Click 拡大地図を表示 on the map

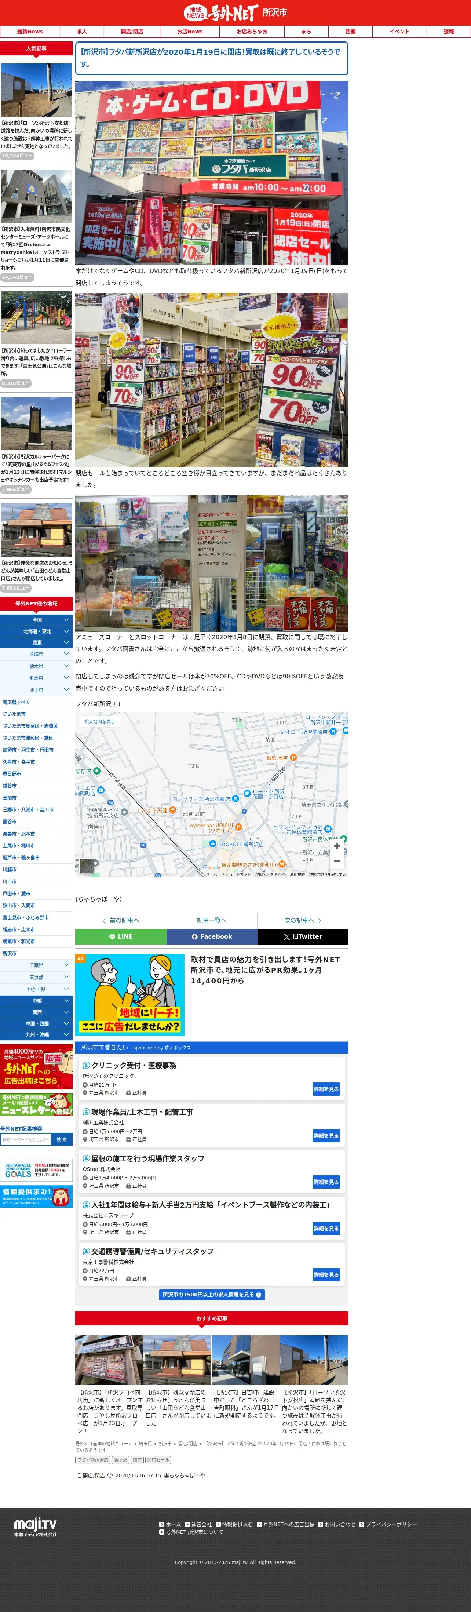tap(99, 721)
